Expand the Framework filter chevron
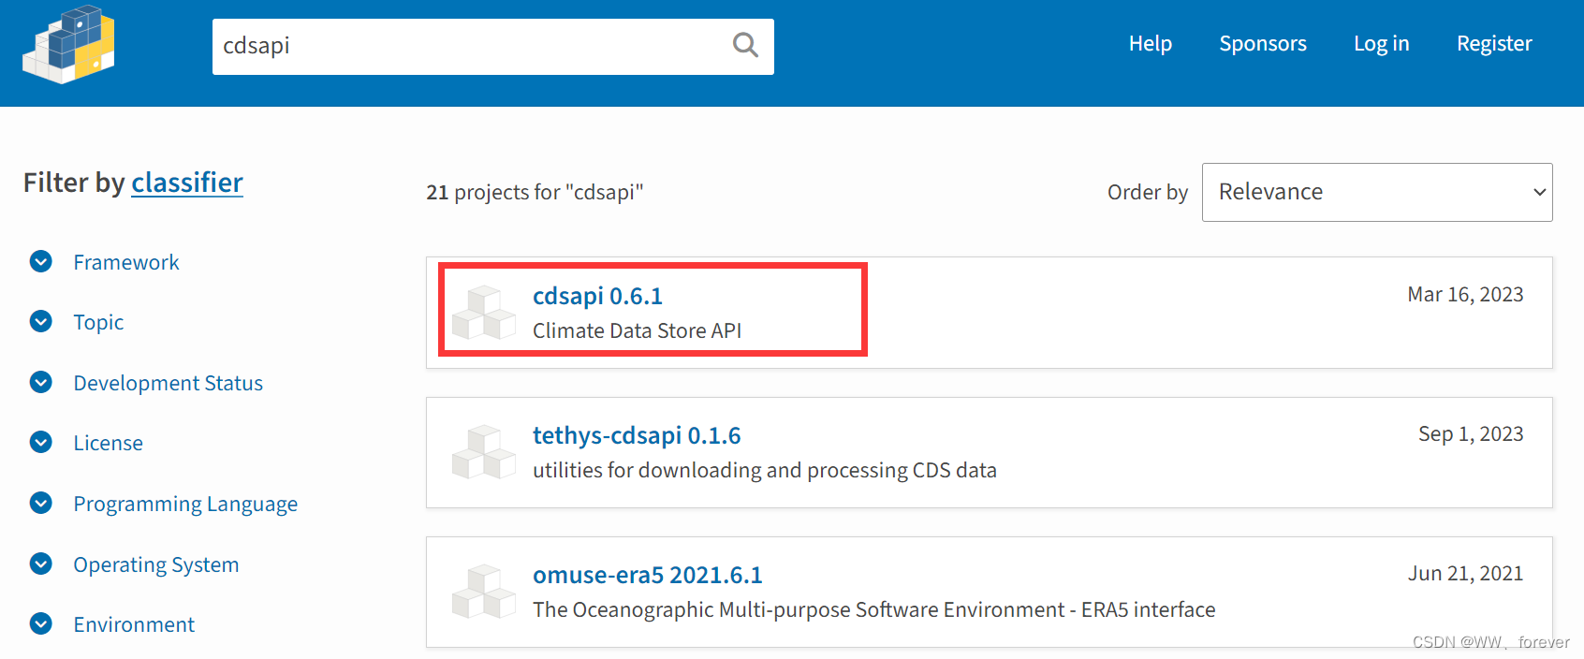 click(x=41, y=261)
